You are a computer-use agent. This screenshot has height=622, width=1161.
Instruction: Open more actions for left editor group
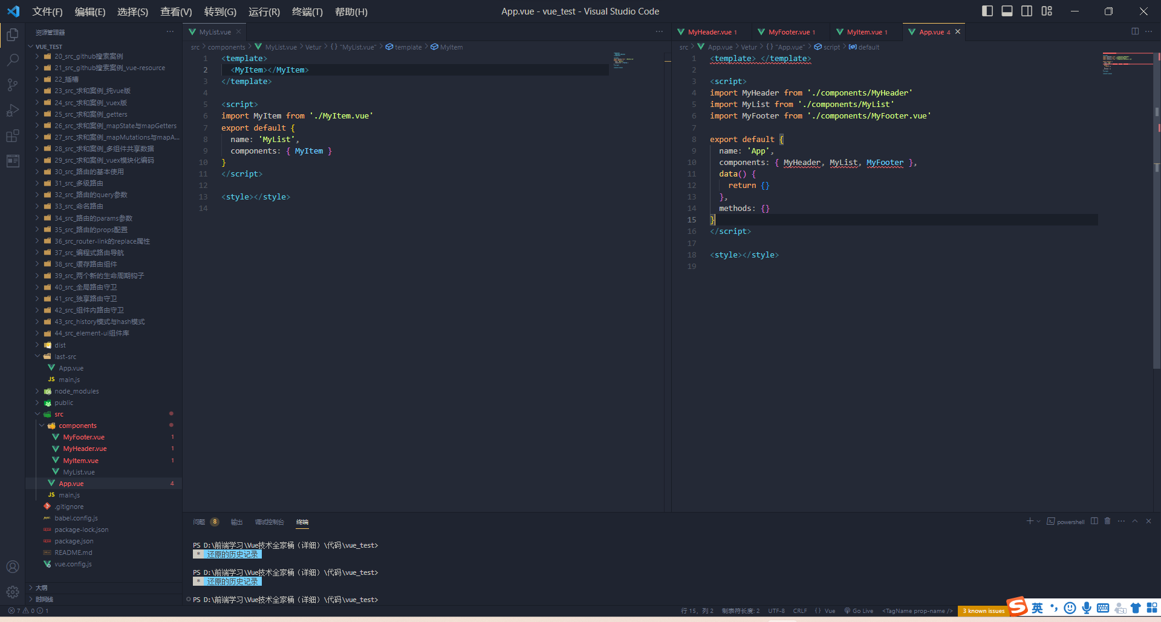(x=659, y=31)
